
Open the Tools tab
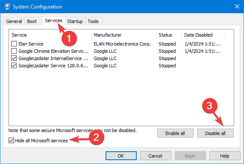click(x=93, y=21)
